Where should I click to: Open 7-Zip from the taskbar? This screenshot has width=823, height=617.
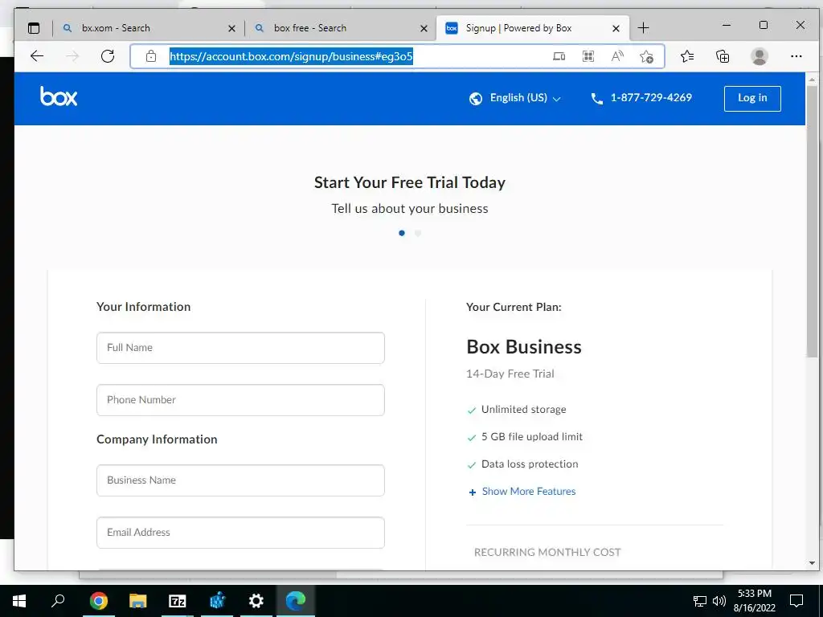click(178, 601)
